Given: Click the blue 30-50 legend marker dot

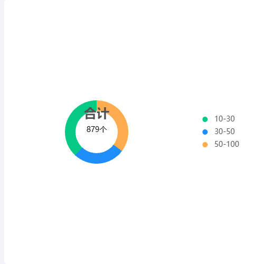Looking at the screenshot, I should coord(205,132).
